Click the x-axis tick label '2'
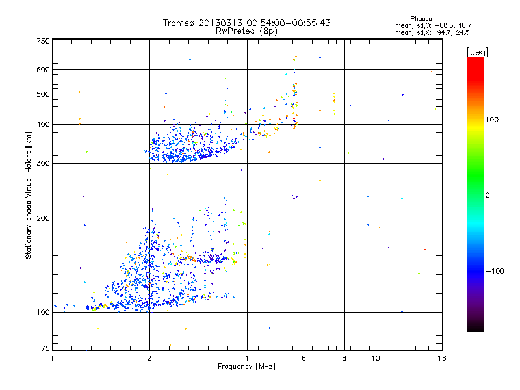This screenshot has height=390, width=520. 149,358
